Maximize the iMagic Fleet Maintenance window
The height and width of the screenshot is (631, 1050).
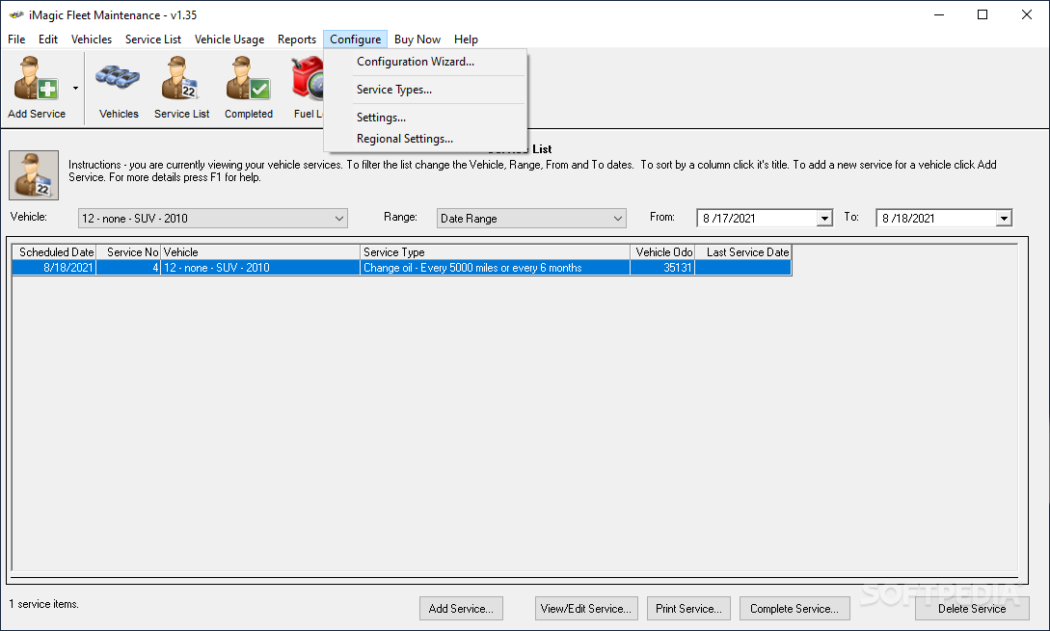click(x=983, y=14)
